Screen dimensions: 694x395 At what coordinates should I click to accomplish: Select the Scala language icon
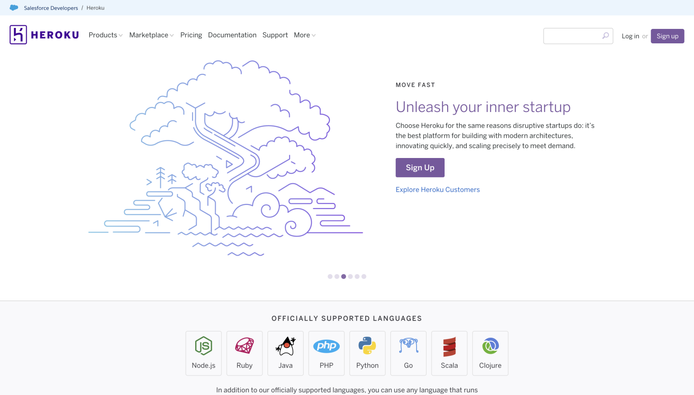pos(449,346)
